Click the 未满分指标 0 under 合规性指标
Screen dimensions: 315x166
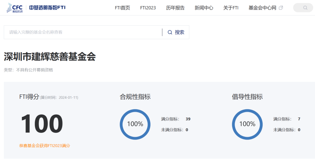187,130
